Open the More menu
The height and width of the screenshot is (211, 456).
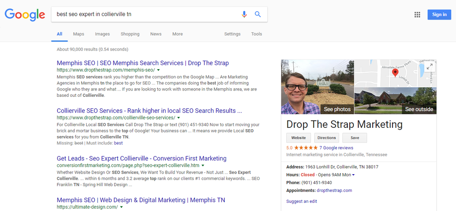[177, 34]
